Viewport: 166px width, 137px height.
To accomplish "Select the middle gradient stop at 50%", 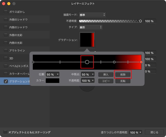I will pos(87,62).
